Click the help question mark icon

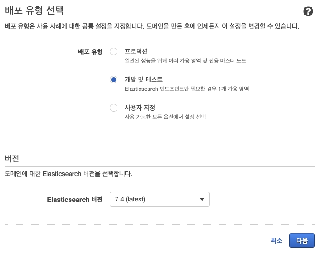coord(308,12)
